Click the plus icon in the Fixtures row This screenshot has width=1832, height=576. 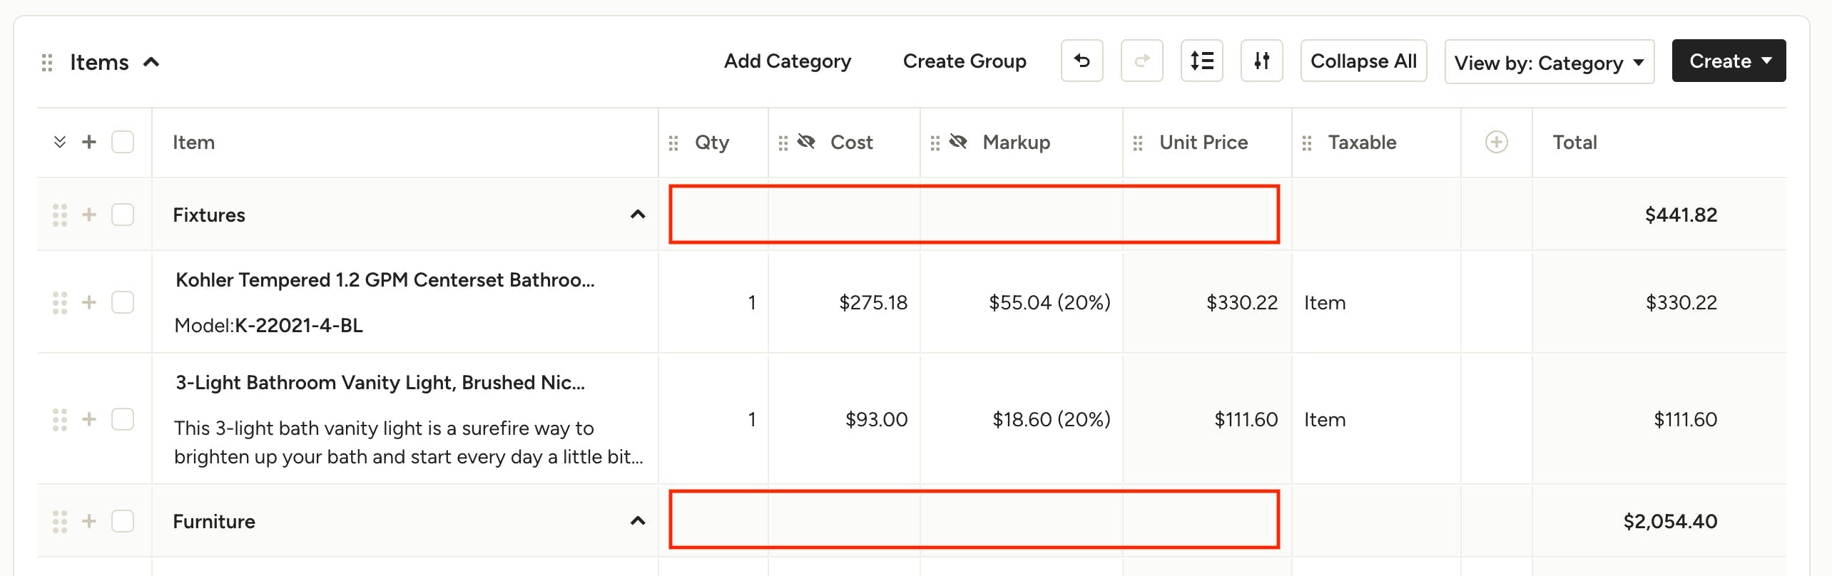[x=89, y=215]
